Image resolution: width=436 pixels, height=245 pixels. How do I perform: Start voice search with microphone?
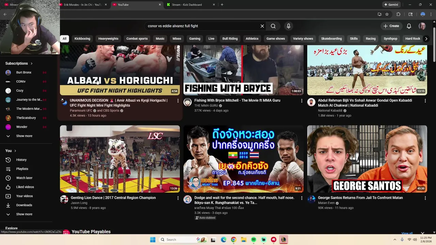click(x=289, y=26)
